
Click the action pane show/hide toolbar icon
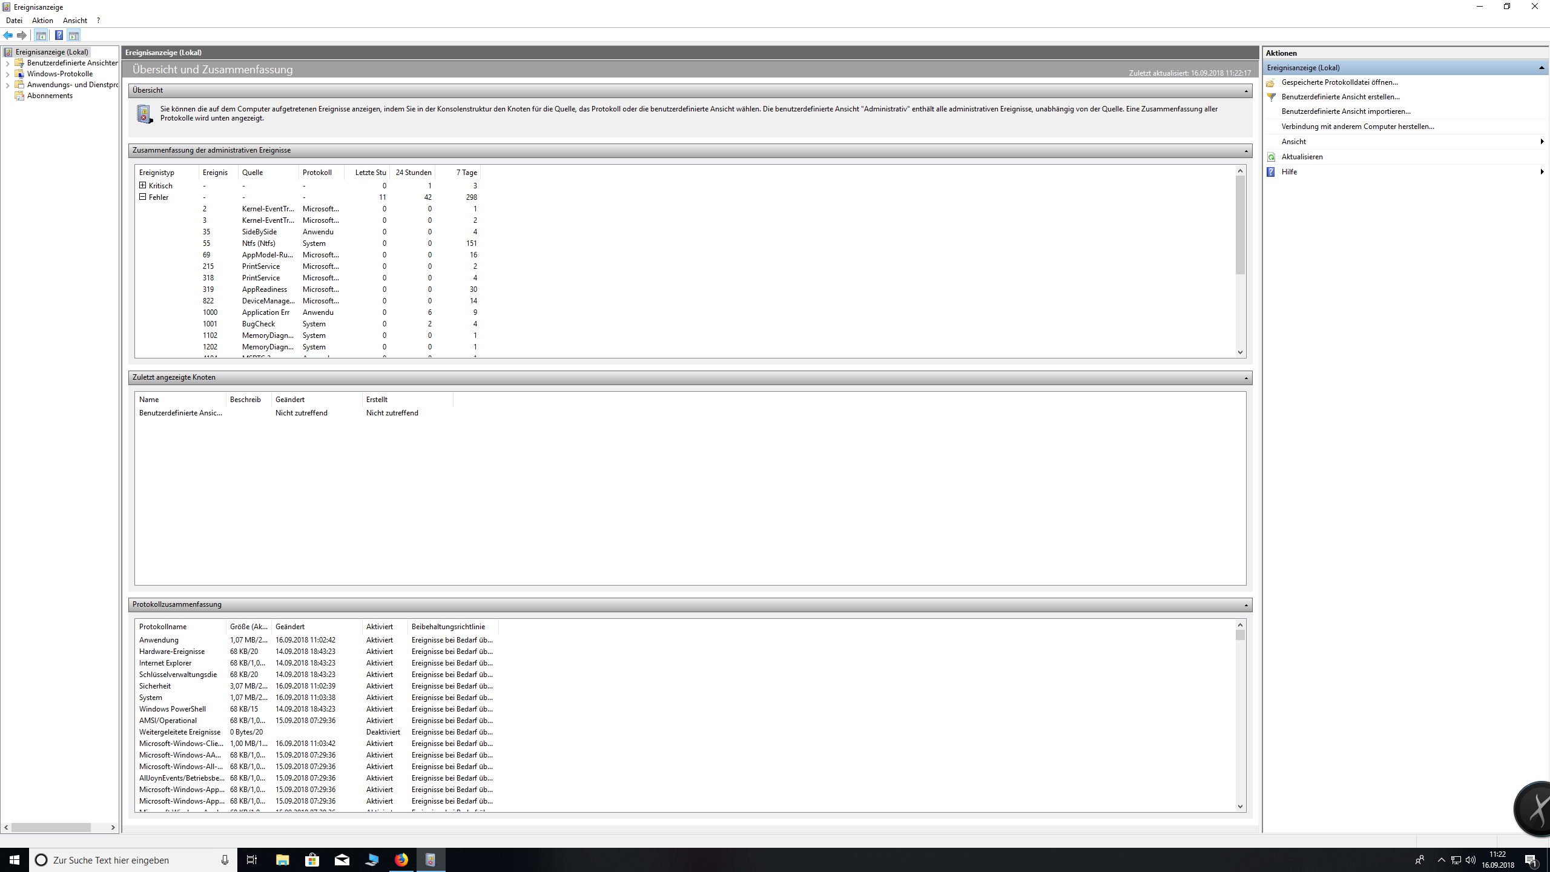click(73, 35)
